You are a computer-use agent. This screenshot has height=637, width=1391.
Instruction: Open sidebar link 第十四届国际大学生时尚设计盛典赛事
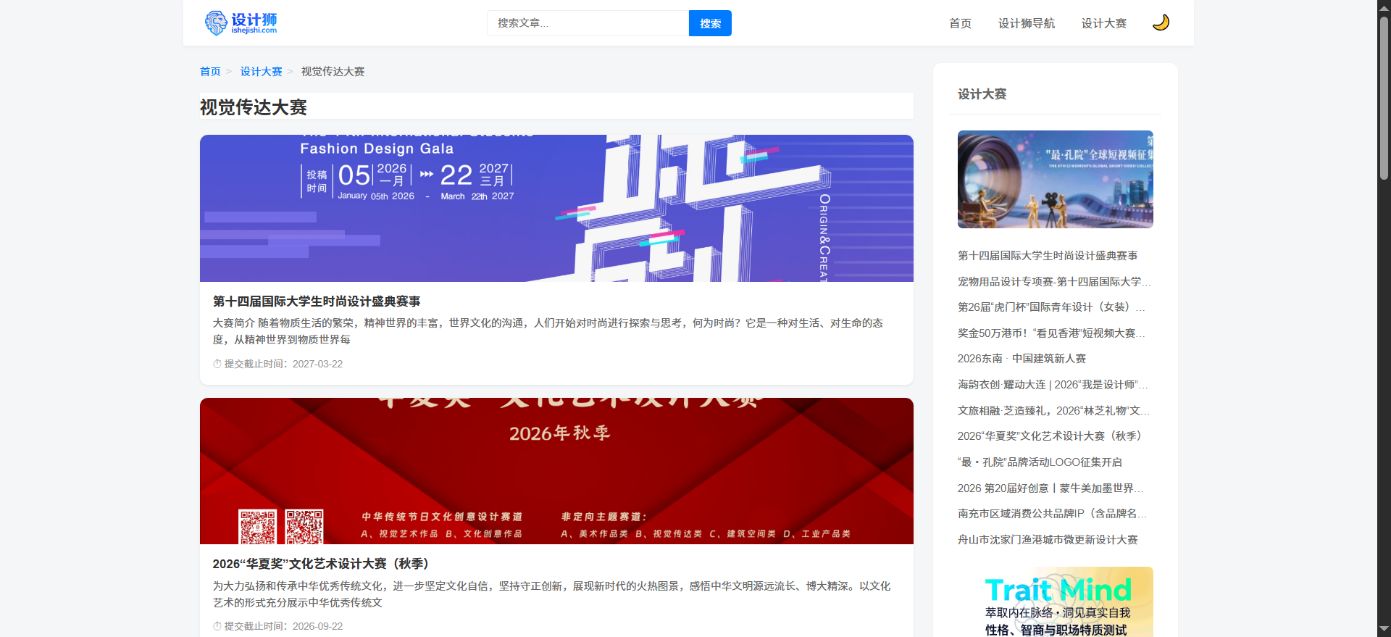click(1048, 256)
